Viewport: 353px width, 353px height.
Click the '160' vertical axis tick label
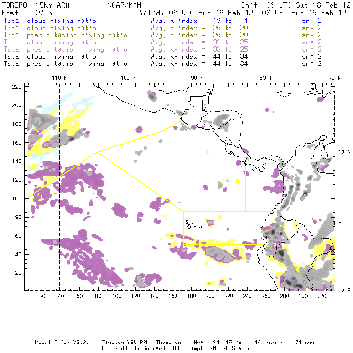[17, 143]
